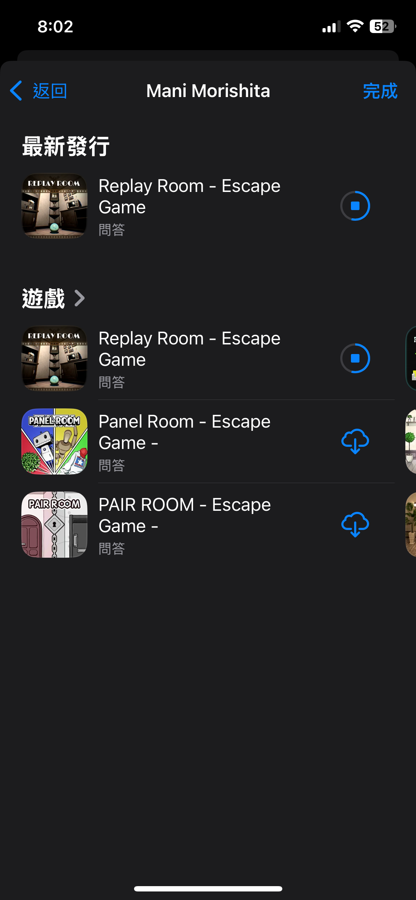Viewport: 416px width, 900px height.
Task: Go back via 返回 label
Action: tap(50, 91)
